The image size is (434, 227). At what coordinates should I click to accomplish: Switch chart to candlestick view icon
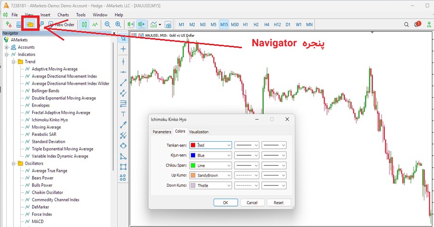[x=84, y=25]
